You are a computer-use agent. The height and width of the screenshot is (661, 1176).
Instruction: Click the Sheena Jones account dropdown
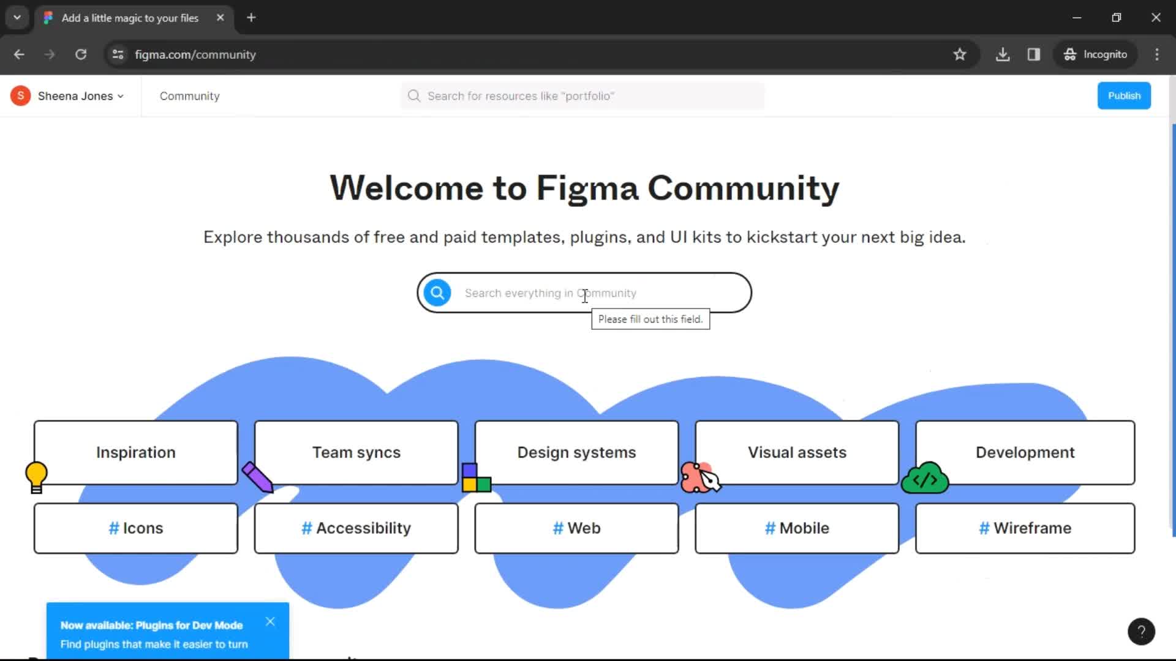pyautogui.click(x=69, y=96)
